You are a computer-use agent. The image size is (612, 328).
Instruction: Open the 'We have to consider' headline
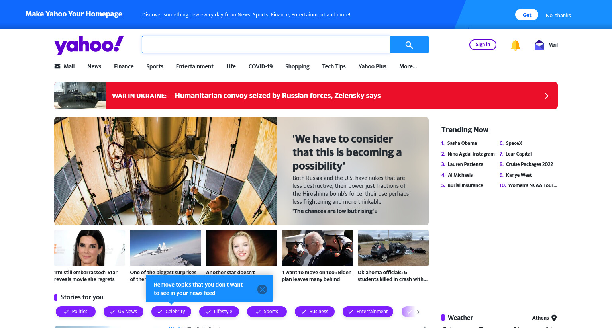pos(347,152)
